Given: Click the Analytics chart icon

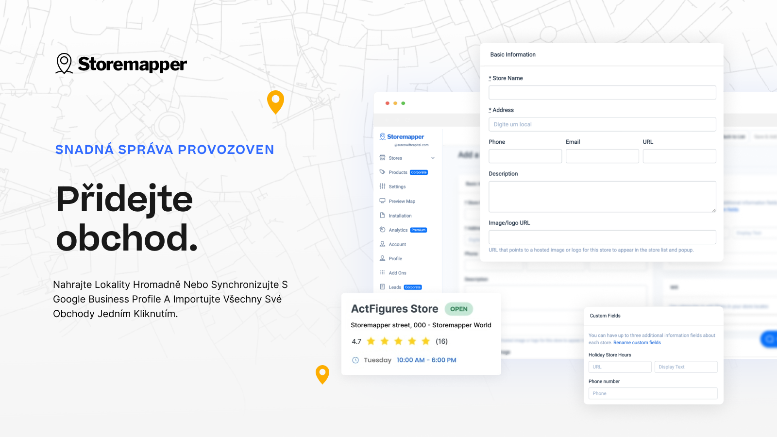Looking at the screenshot, I should click(382, 230).
